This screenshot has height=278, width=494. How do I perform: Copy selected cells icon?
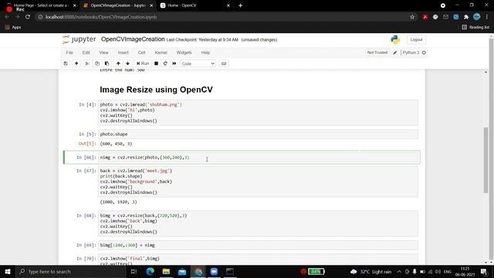tap(97, 63)
